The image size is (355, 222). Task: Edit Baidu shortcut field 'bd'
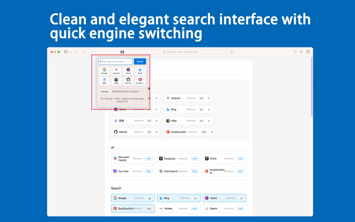pyautogui.click(x=149, y=121)
